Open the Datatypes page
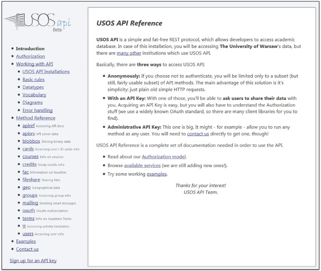321x271 pixels. coord(33,87)
